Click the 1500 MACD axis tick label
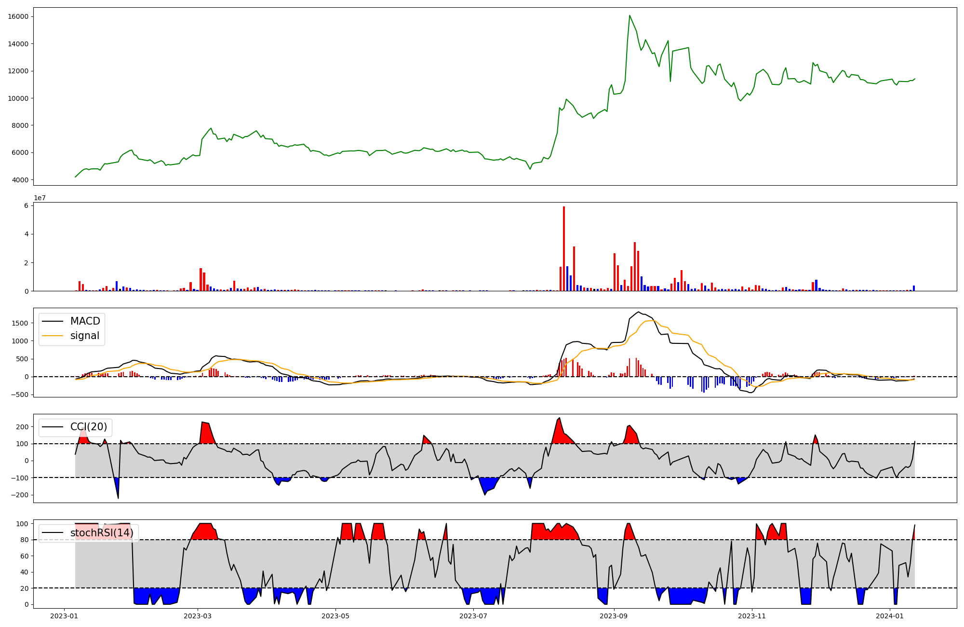This screenshot has width=964, height=627. tap(20, 323)
